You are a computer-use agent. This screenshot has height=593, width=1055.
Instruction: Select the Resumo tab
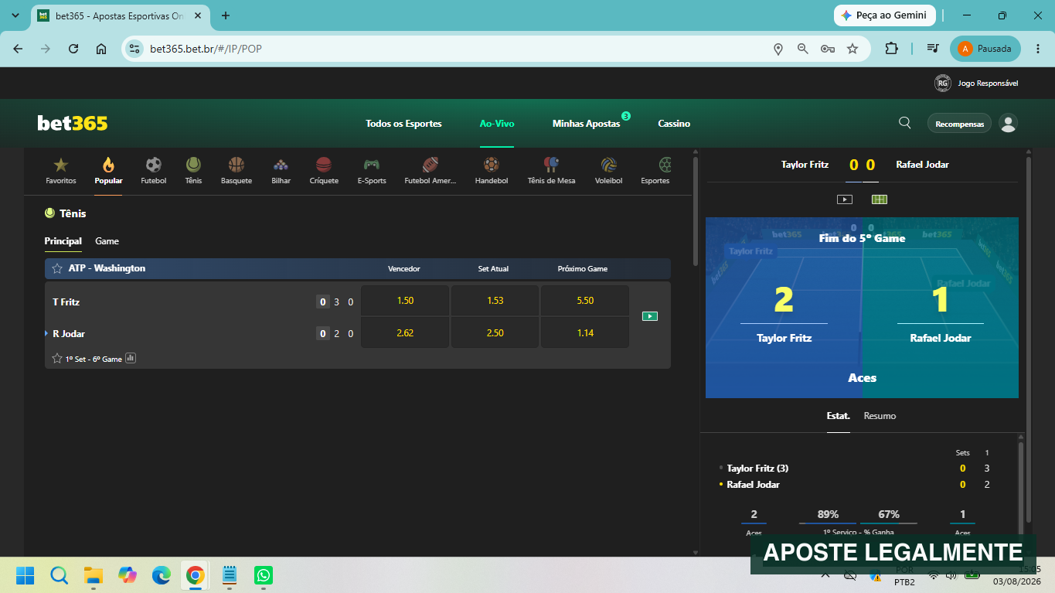880,416
